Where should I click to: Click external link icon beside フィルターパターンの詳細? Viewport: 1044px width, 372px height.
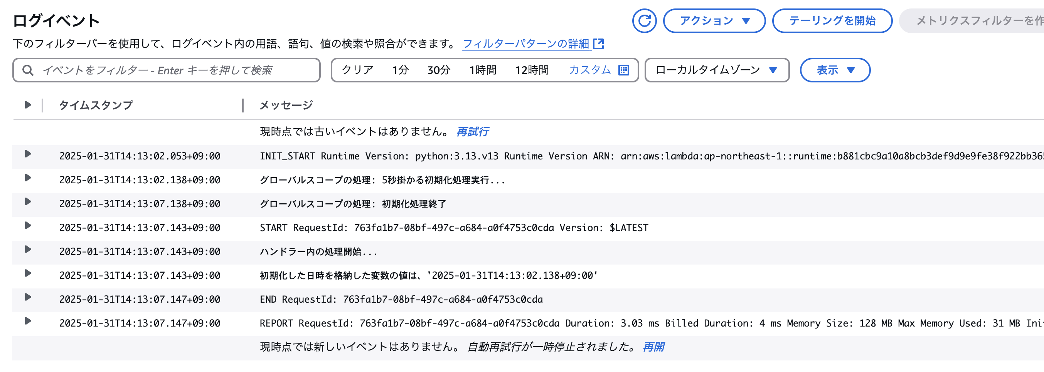tap(598, 44)
